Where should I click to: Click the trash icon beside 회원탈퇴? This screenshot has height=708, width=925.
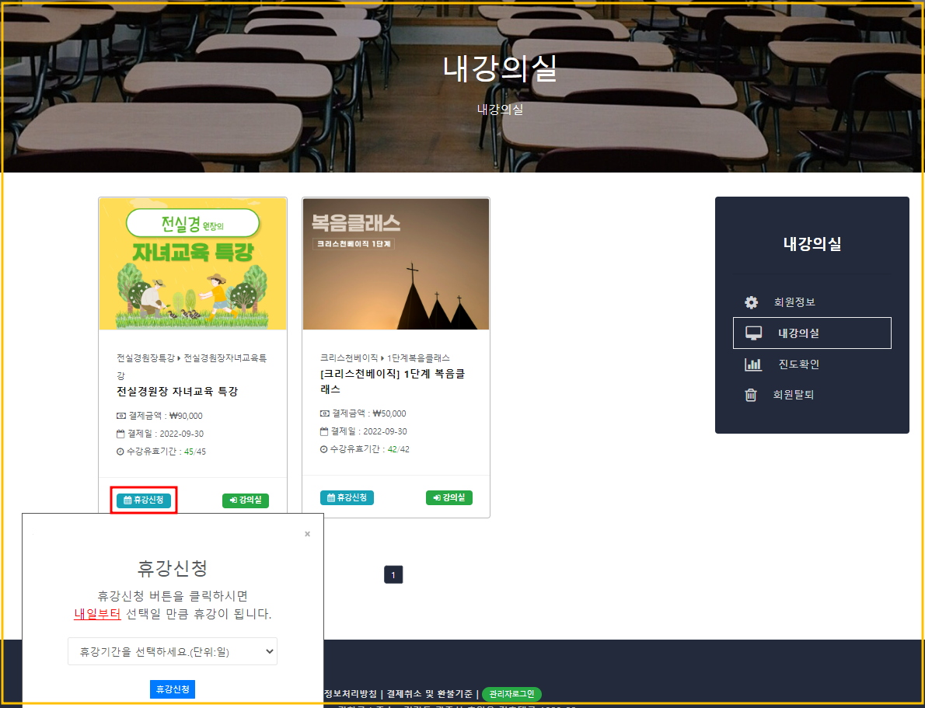(750, 395)
